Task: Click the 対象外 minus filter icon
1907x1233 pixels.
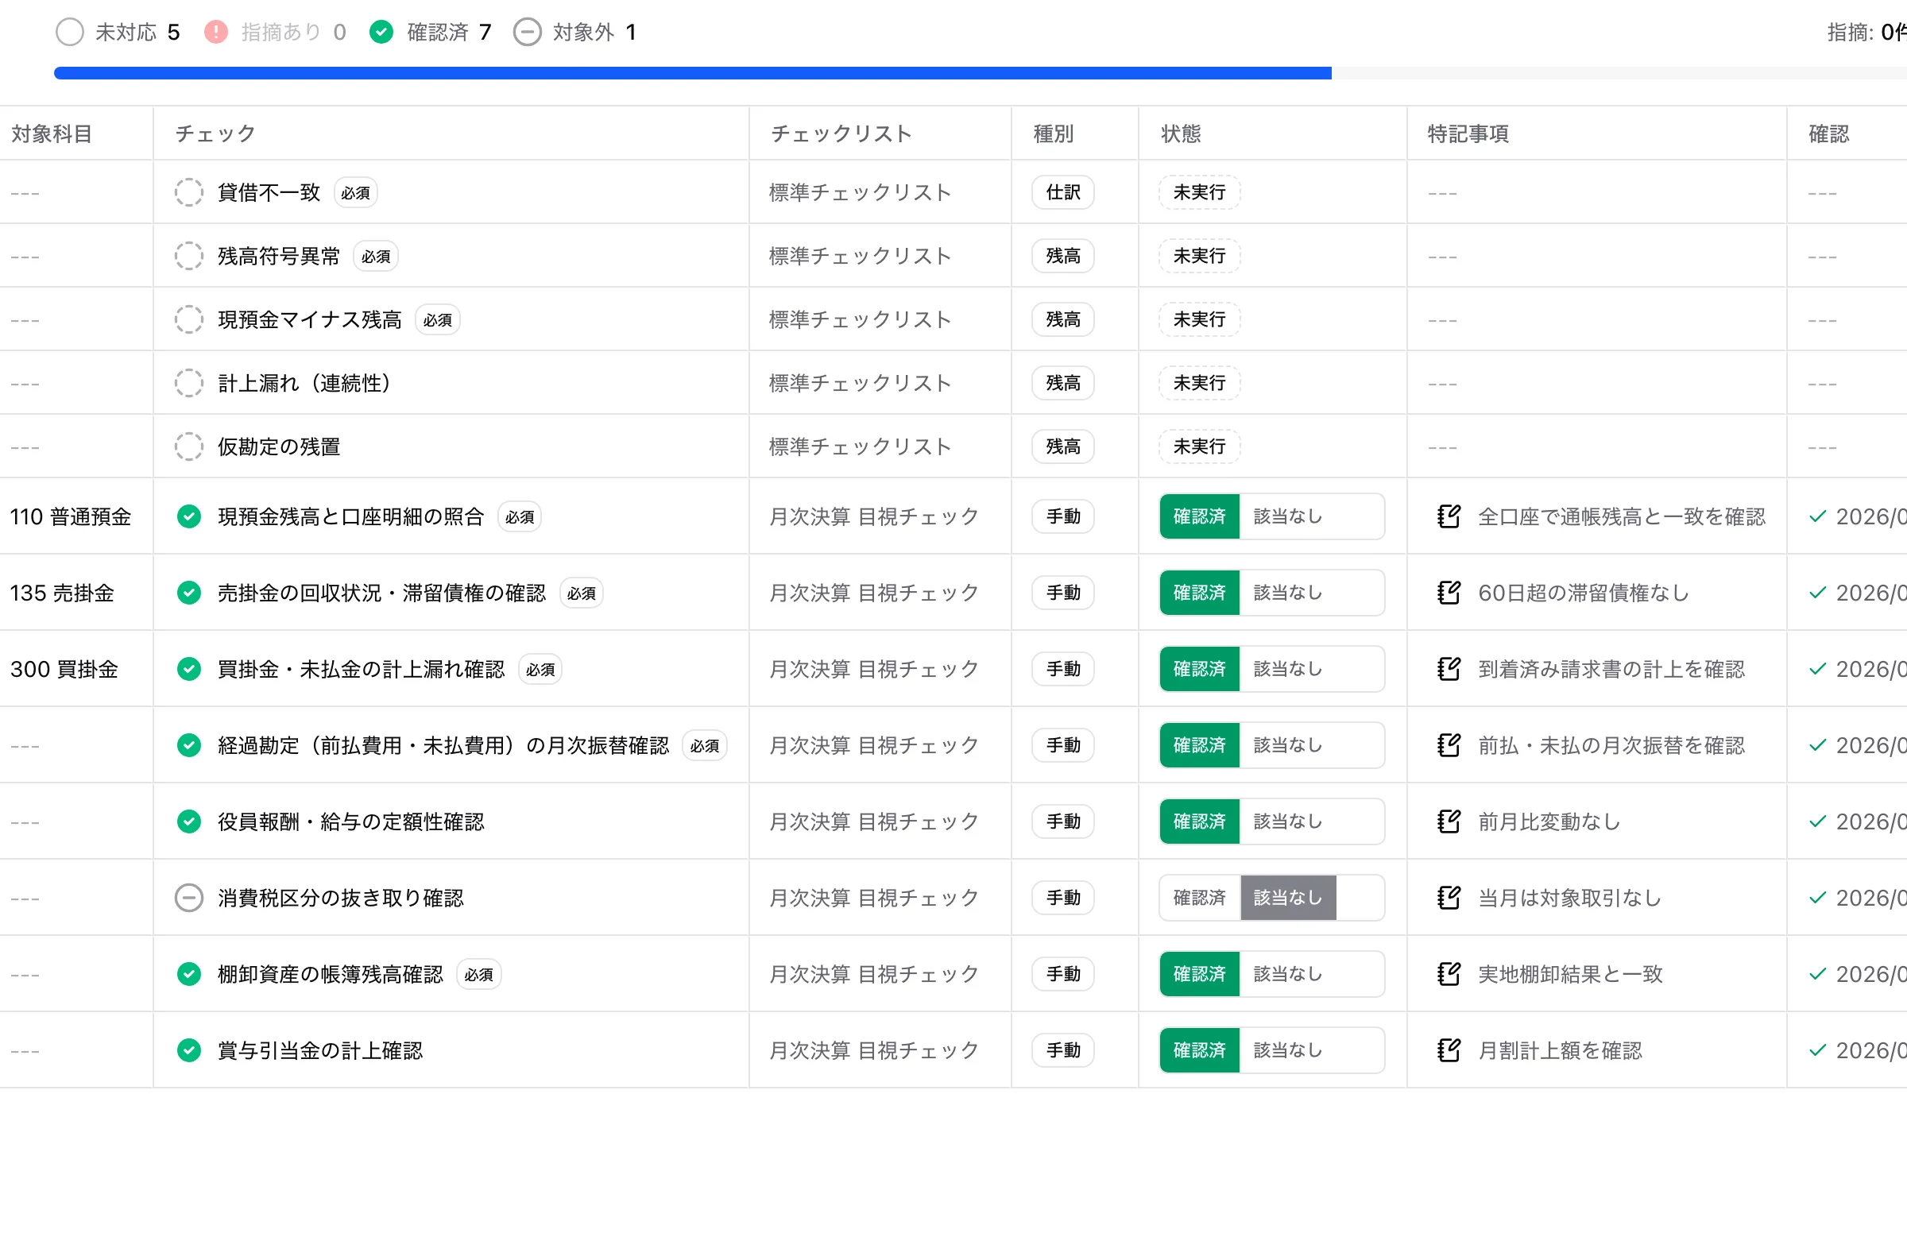Action: 527,32
